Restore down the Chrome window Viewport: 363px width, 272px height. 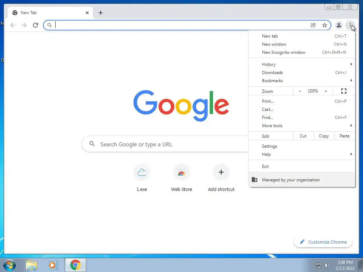coord(338,7)
